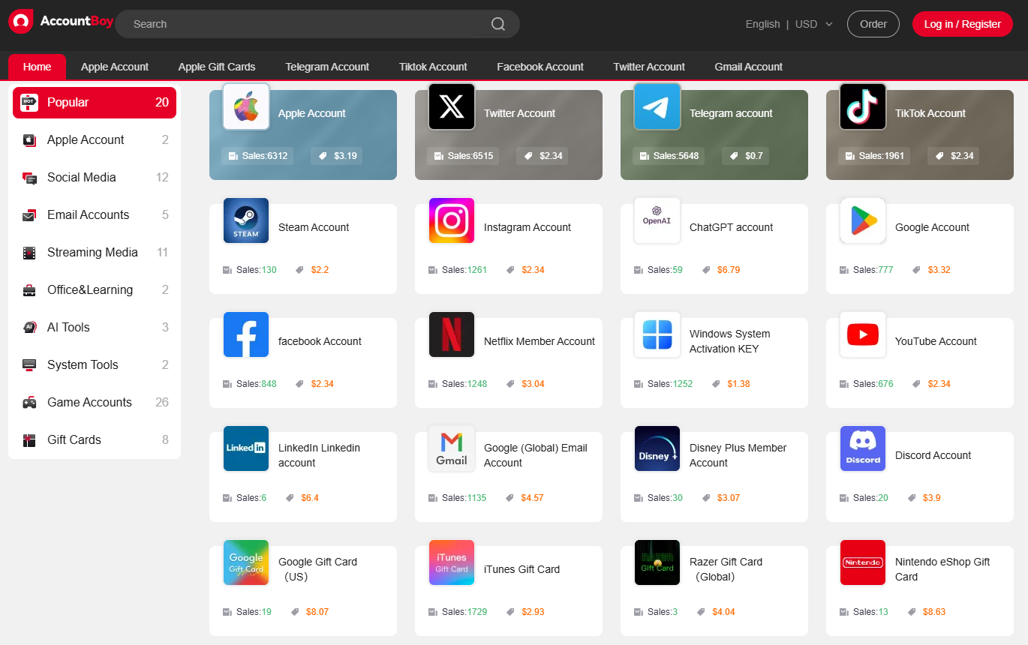Open the TikTok product icon
The image size is (1028, 645).
click(x=863, y=106)
